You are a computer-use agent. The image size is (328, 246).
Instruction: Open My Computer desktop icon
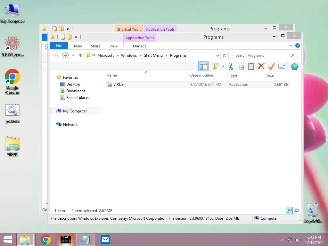(12, 13)
